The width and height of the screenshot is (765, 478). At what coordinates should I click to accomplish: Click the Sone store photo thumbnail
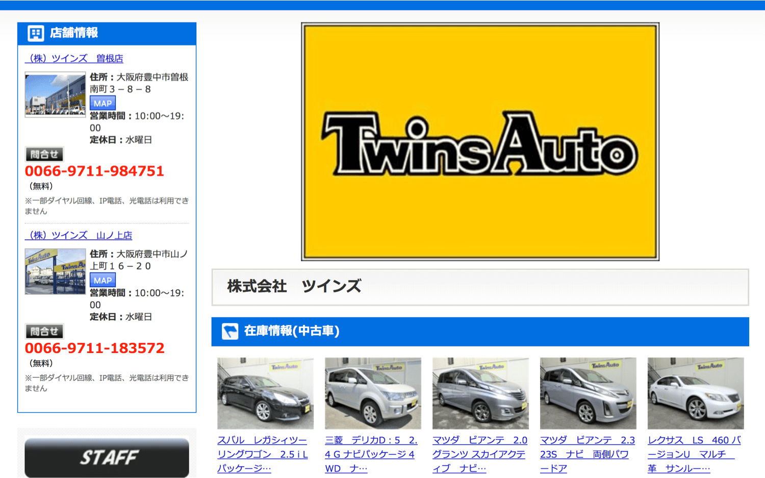click(x=55, y=95)
